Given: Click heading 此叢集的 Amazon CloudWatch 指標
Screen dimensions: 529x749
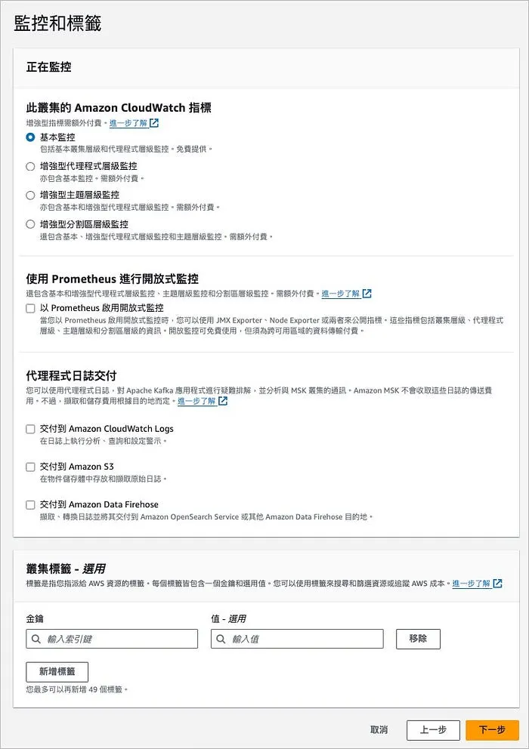Looking at the screenshot, I should (x=119, y=107).
